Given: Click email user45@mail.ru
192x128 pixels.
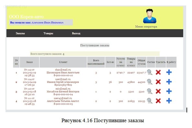Looking at the screenshot, I should (63, 98).
